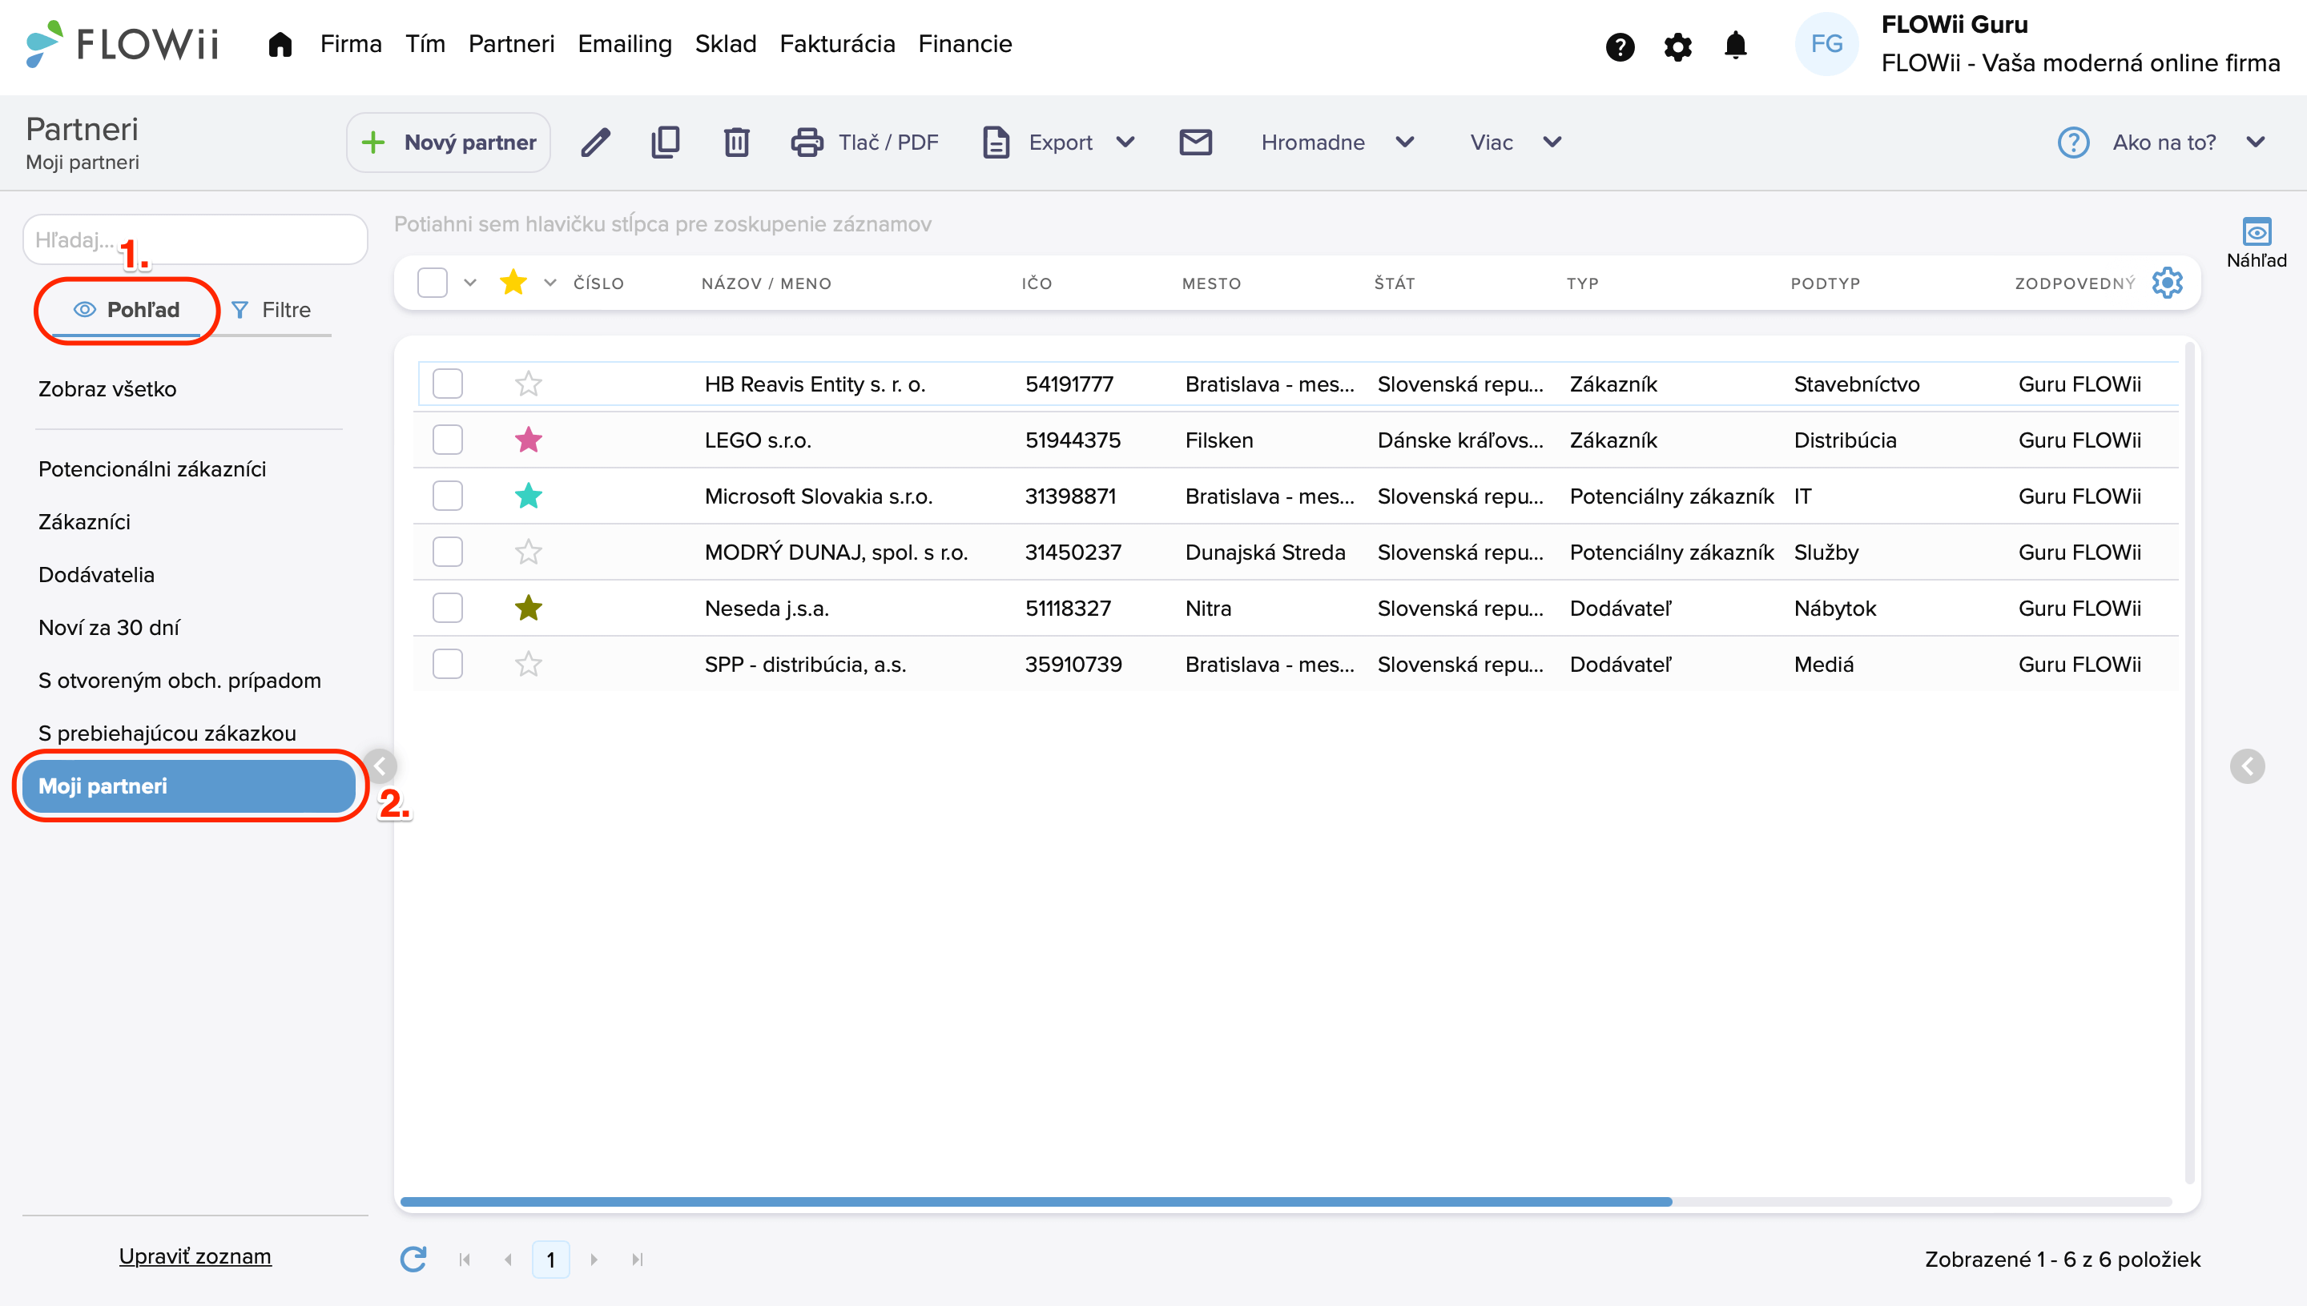Toggle the olive star for Neseda j.s.a.
This screenshot has height=1306, width=2307.
coord(528,608)
